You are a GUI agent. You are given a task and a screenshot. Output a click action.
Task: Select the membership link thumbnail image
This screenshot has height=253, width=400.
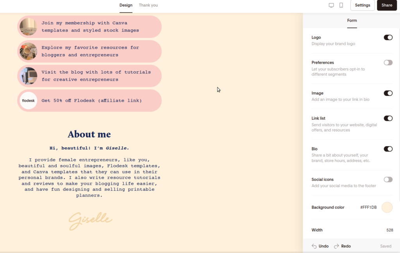(28, 27)
